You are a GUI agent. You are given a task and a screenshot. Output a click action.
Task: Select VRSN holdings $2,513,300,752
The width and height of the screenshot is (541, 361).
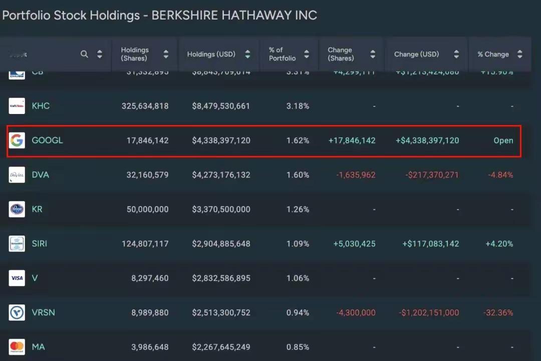[x=221, y=312]
